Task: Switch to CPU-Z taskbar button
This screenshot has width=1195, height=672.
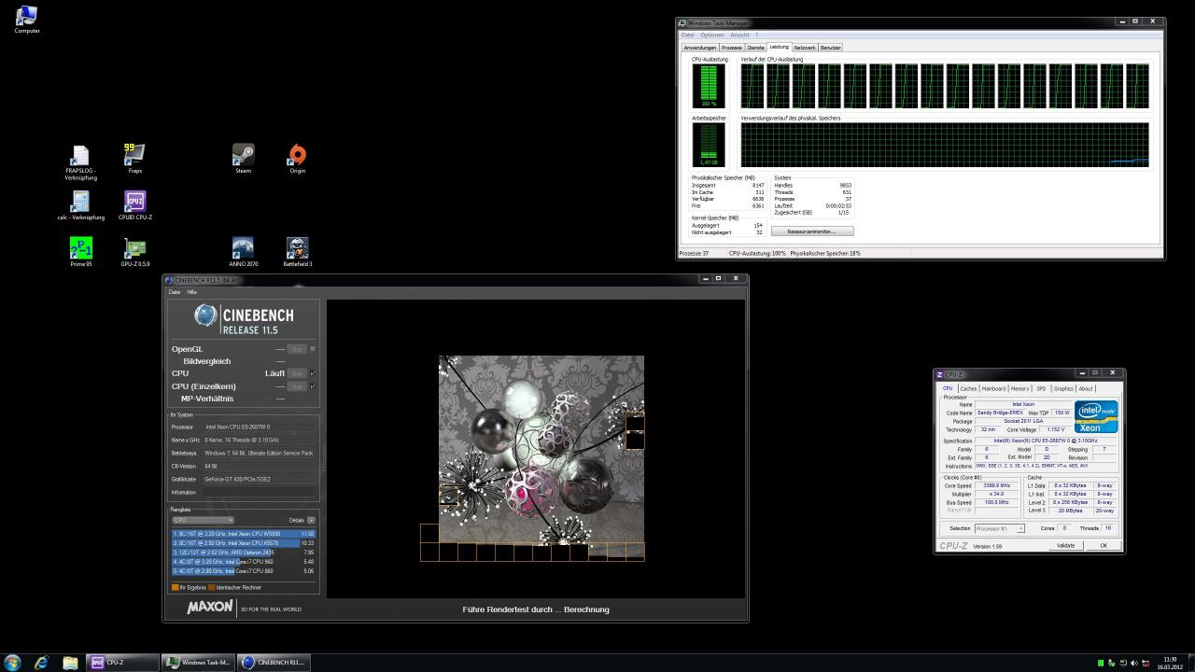Action: click(121, 663)
